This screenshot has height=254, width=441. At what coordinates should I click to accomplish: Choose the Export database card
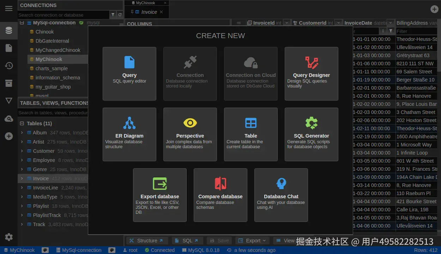point(160,195)
